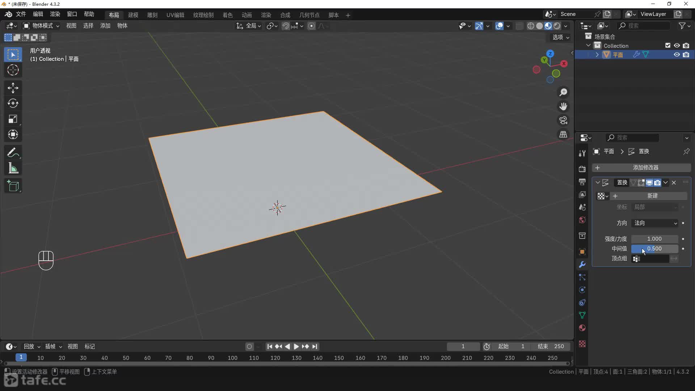Open Scene properties tab
The height and width of the screenshot is (391, 695).
pos(582,207)
